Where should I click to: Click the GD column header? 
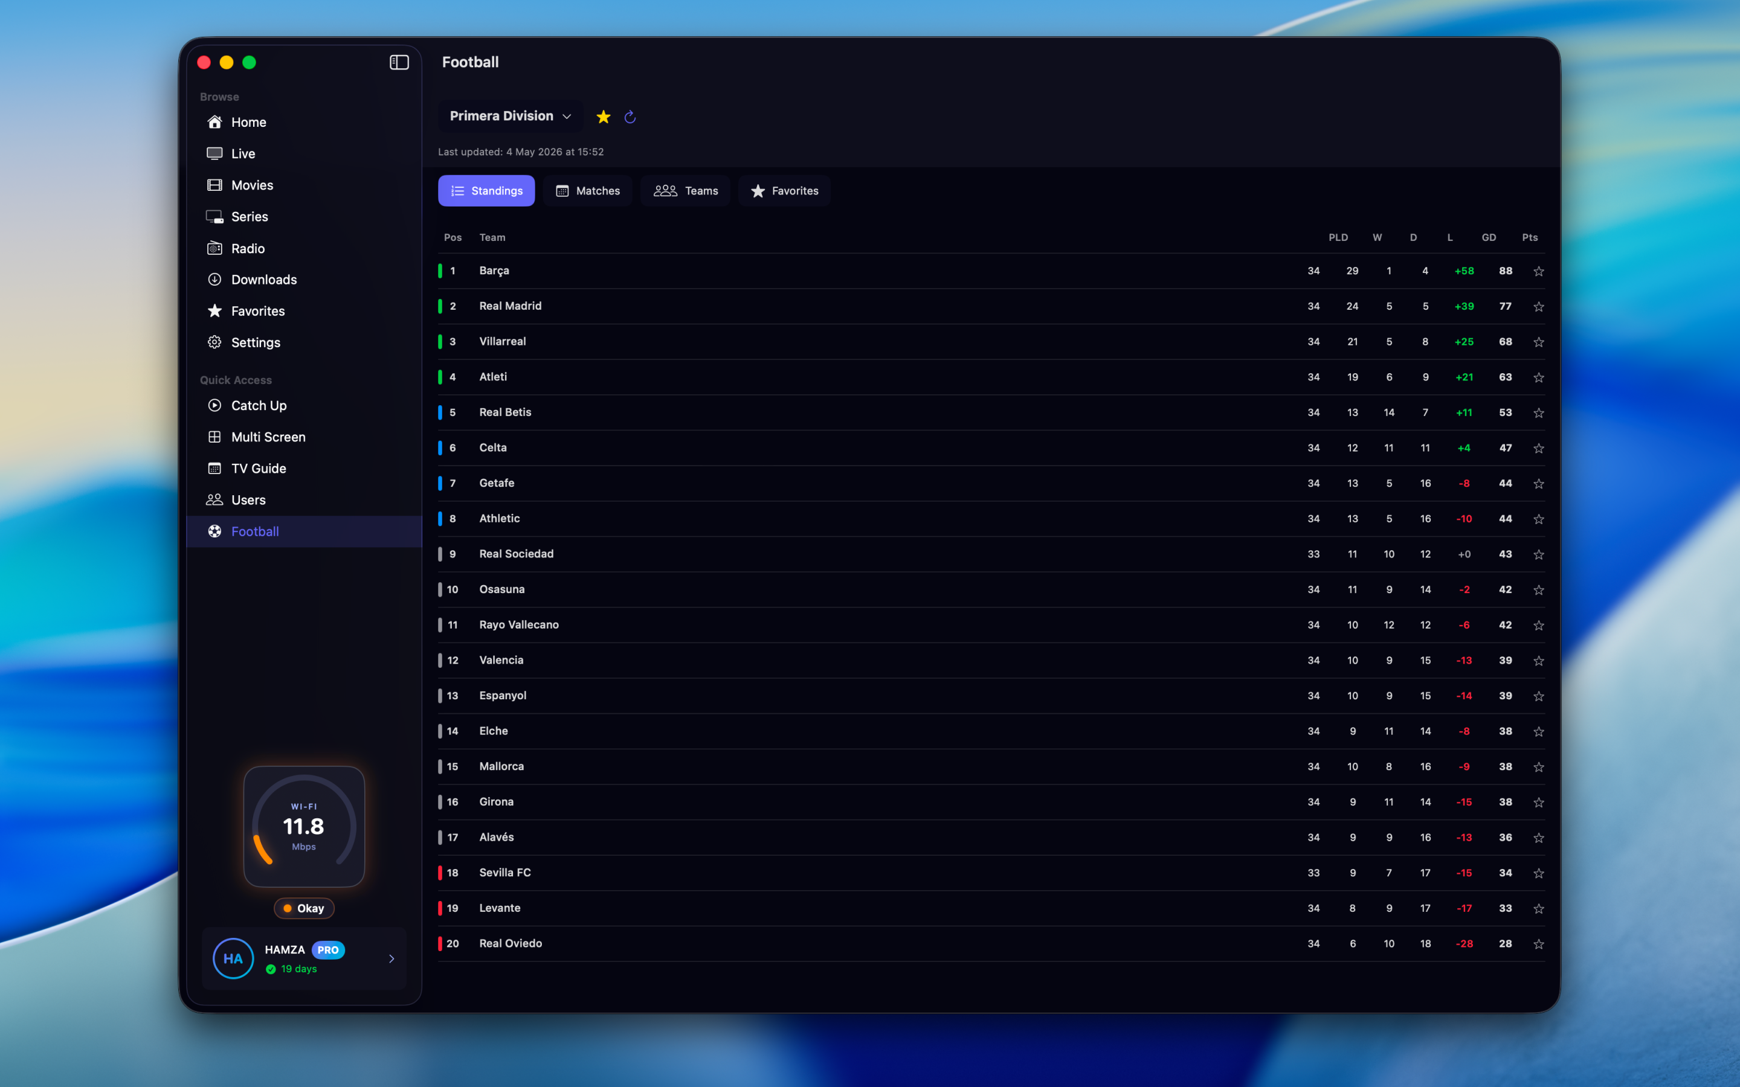[1489, 238]
